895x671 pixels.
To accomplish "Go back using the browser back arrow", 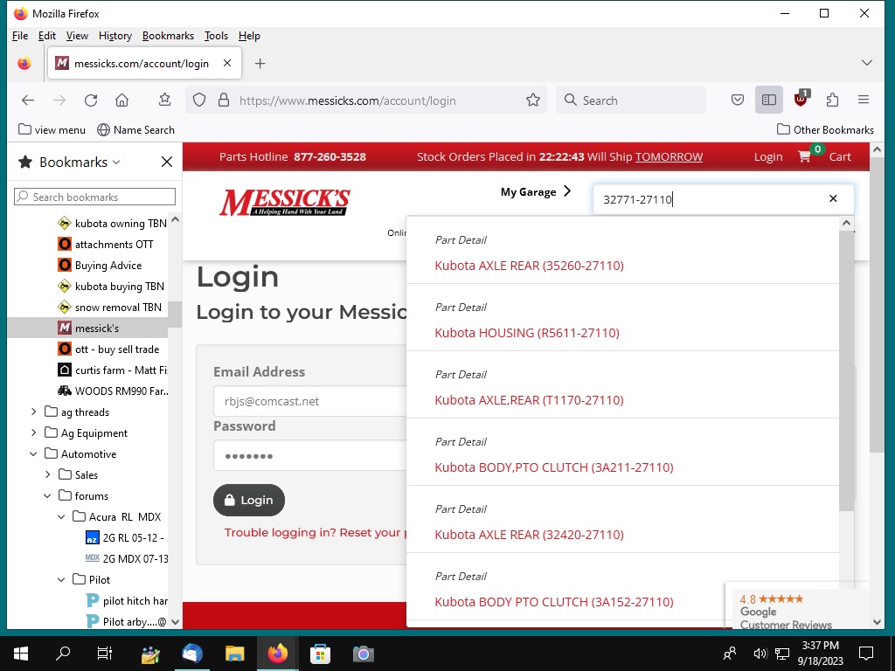I will [27, 100].
